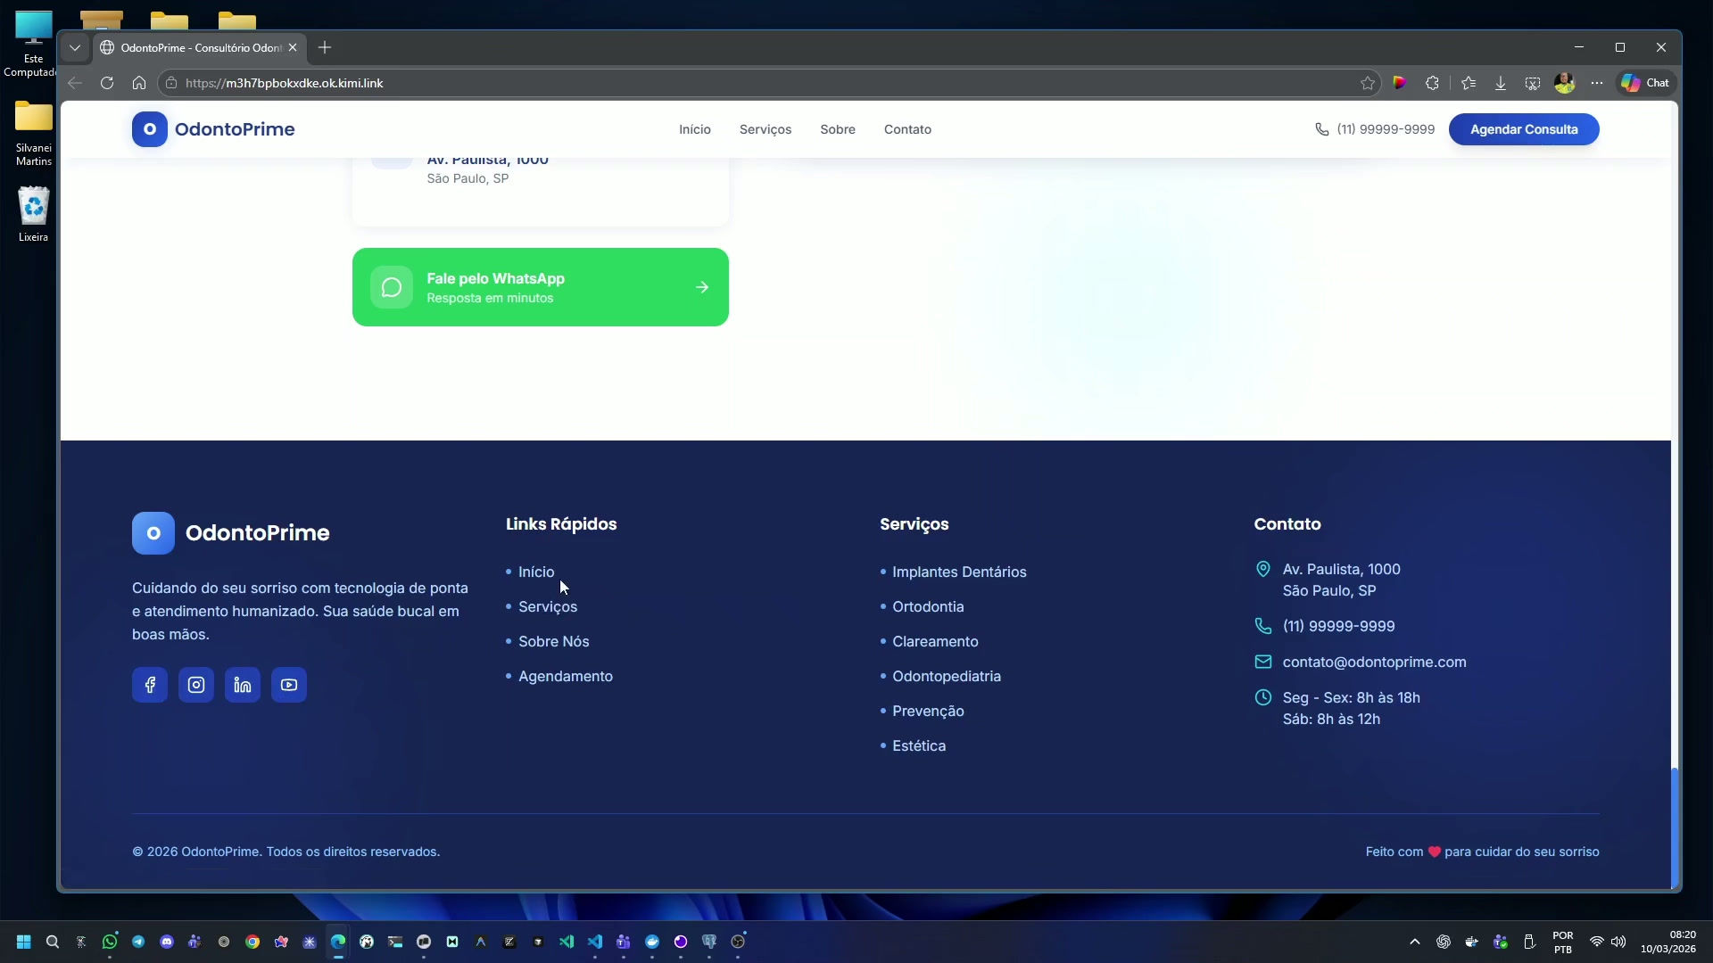Open the LinkedIn icon in the footer
1713x963 pixels.
coord(242,685)
